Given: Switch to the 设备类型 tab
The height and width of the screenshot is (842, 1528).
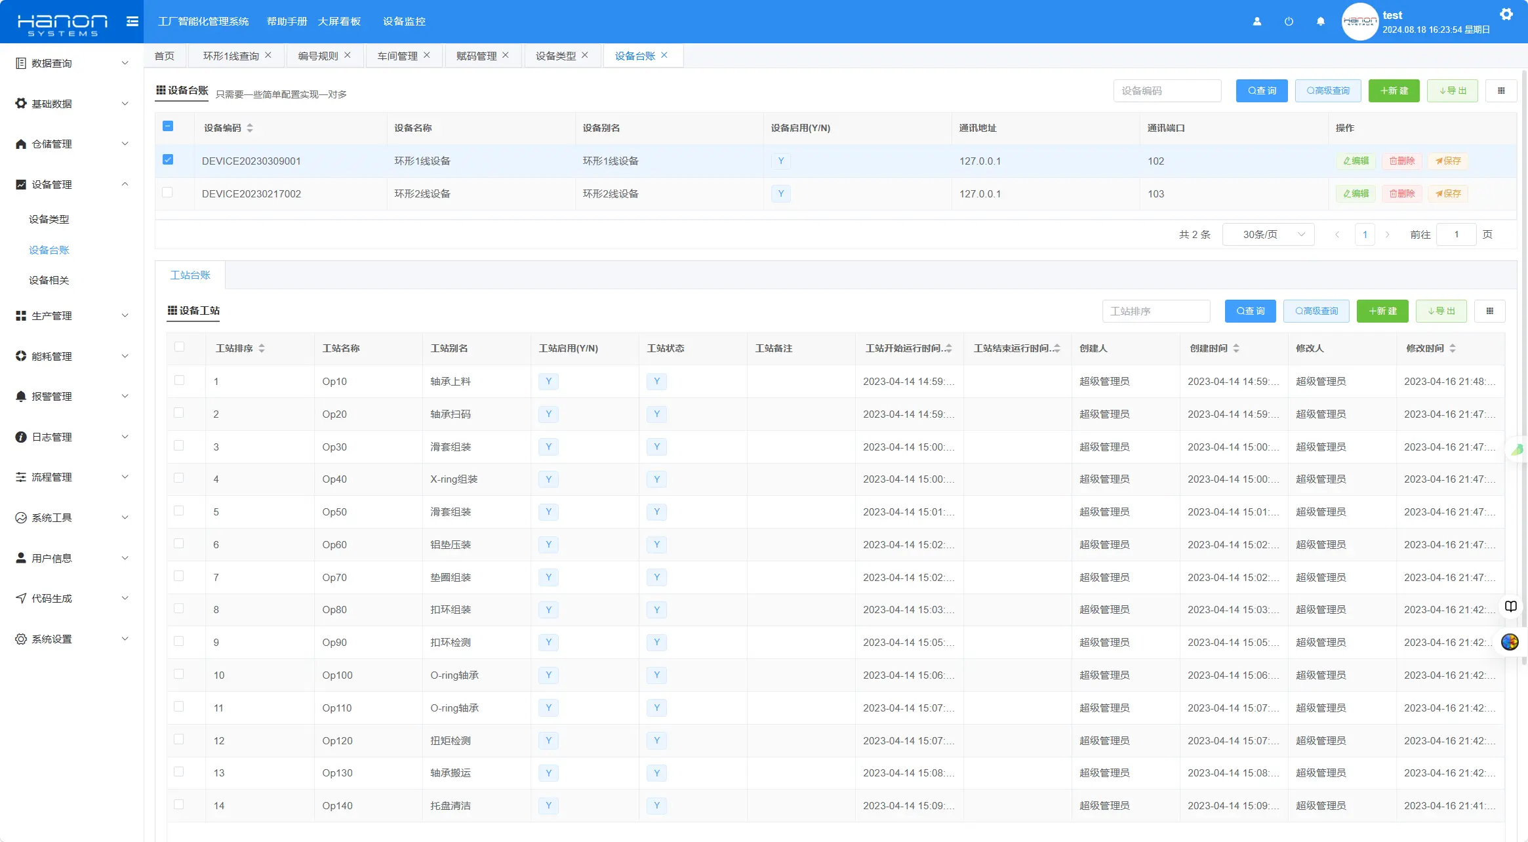Looking at the screenshot, I should pos(555,56).
